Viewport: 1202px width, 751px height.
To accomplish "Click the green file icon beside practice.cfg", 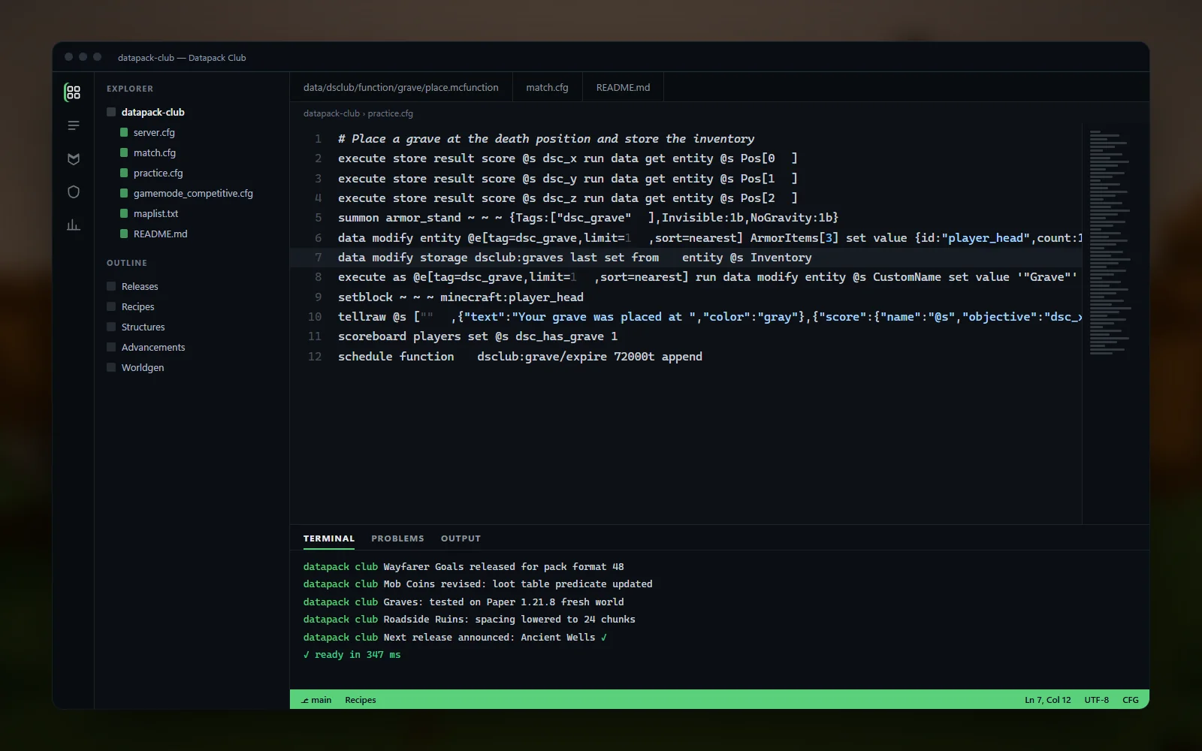I will [124, 173].
